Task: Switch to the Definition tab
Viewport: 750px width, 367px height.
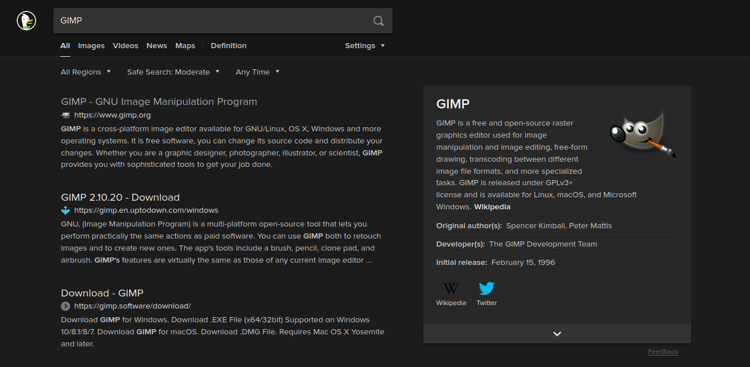Action: point(229,46)
